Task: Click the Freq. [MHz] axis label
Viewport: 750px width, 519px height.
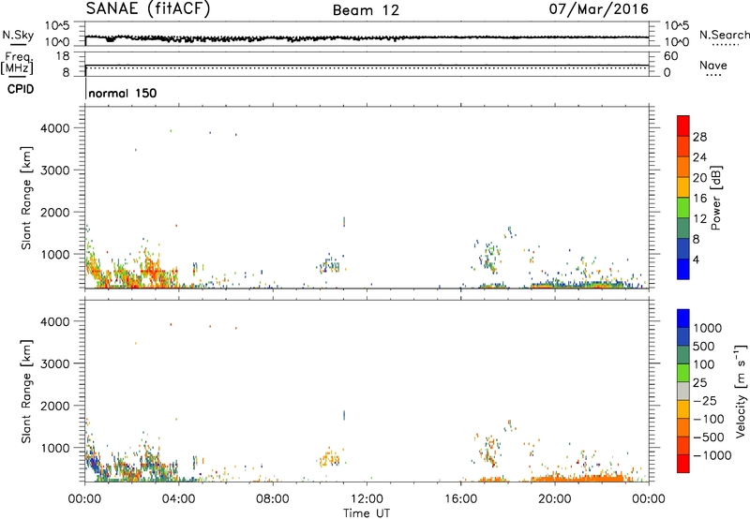Action: coord(17,63)
